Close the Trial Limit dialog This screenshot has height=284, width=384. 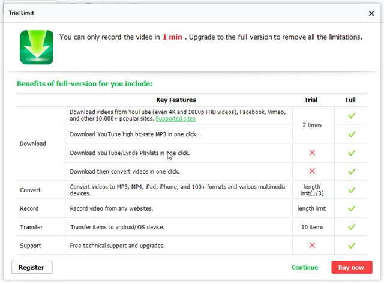point(371,13)
